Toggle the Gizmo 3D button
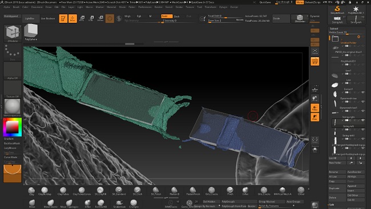This screenshot has height=209, width=371. (110, 18)
